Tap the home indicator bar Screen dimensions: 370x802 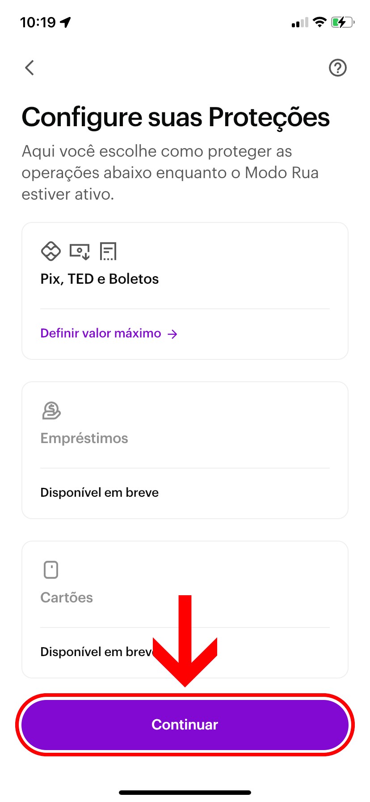tap(185, 792)
